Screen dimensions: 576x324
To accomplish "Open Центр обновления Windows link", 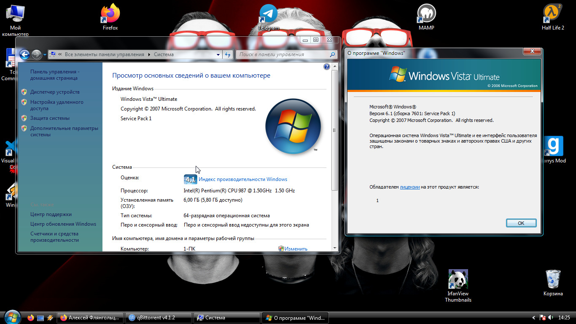I will pos(63,224).
